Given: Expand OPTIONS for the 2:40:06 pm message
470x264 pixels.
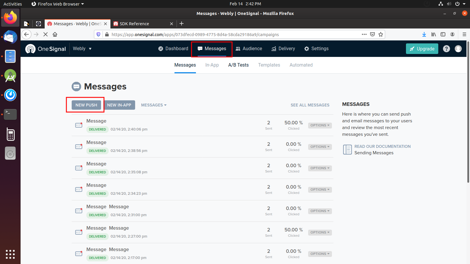Looking at the screenshot, I should pos(320,125).
